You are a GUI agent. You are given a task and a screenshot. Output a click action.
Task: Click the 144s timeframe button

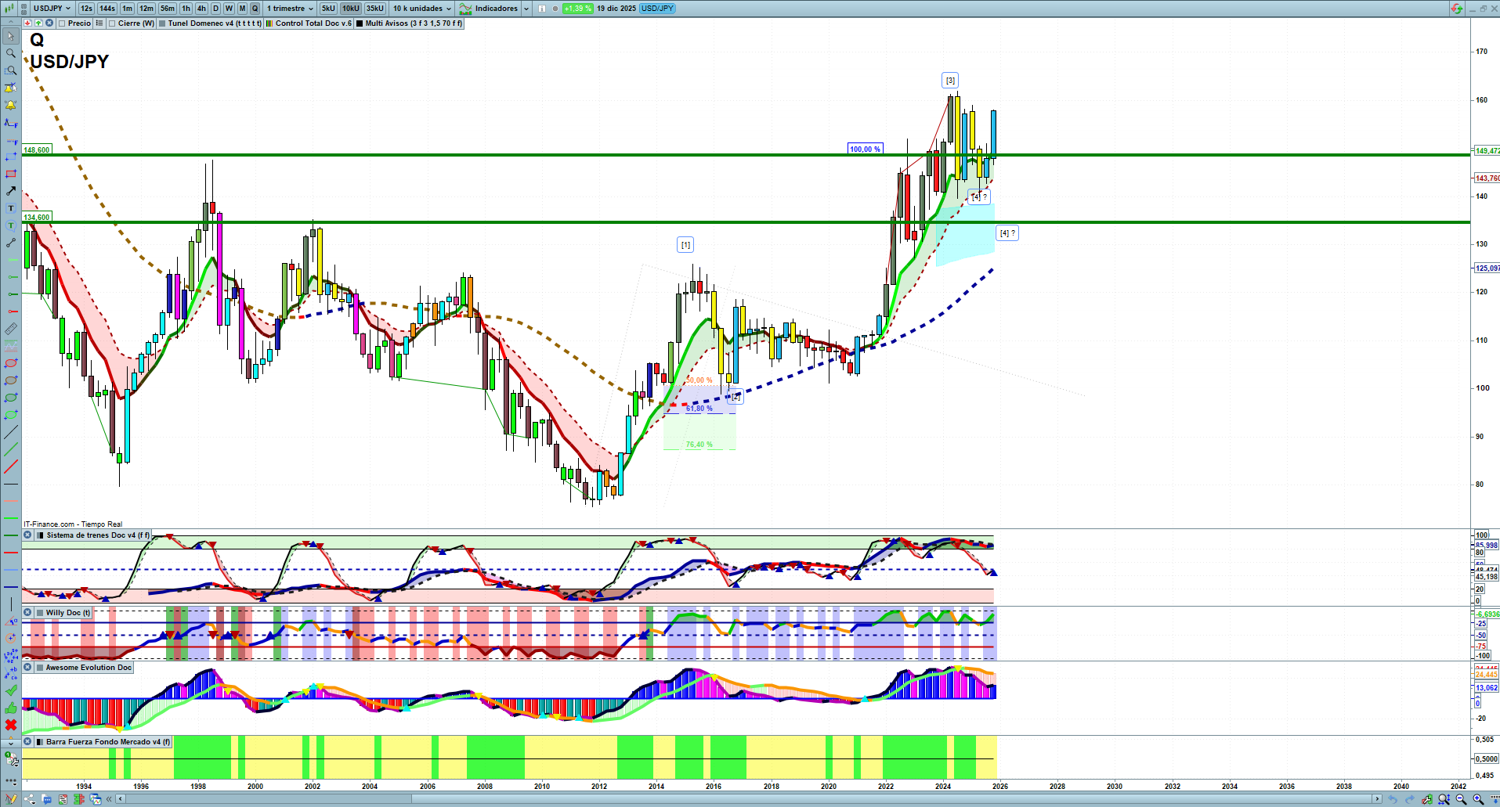[x=107, y=9]
